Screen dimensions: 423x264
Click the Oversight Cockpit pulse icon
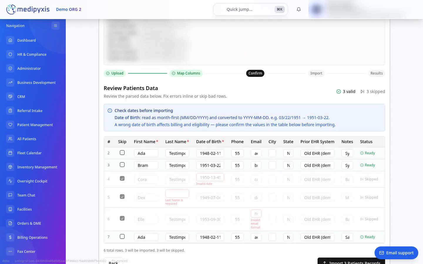point(10,181)
